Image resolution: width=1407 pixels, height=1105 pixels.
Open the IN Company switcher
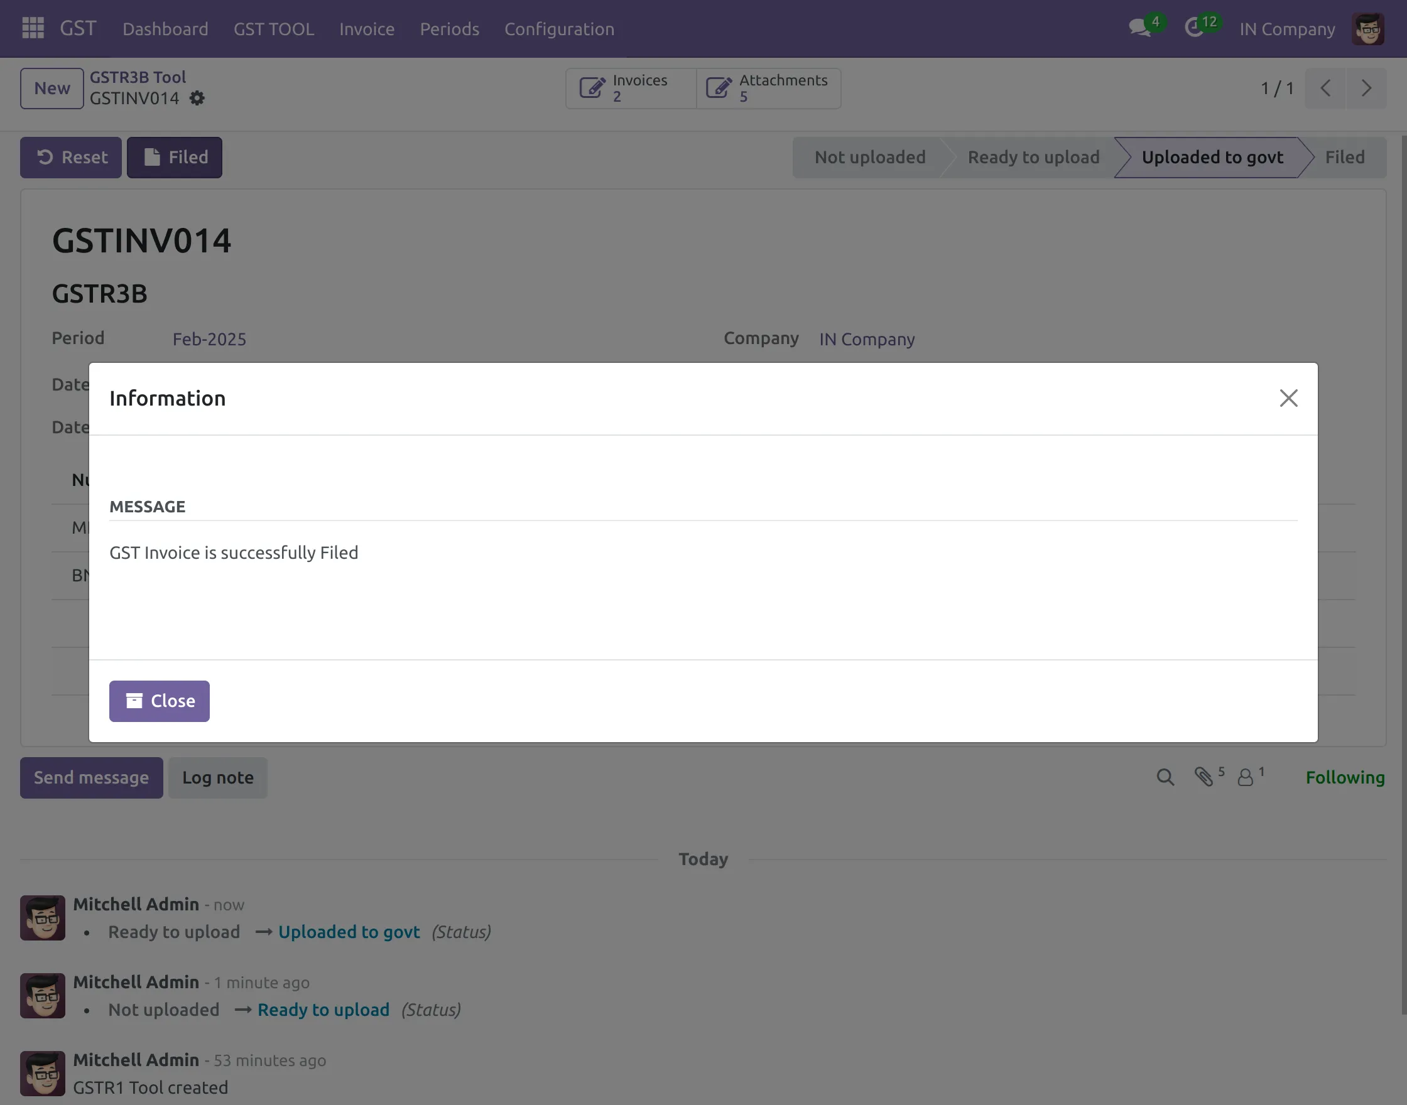tap(1286, 29)
